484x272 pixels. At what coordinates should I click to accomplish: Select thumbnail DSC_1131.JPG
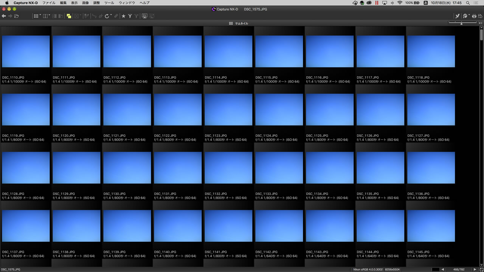tap(178, 168)
